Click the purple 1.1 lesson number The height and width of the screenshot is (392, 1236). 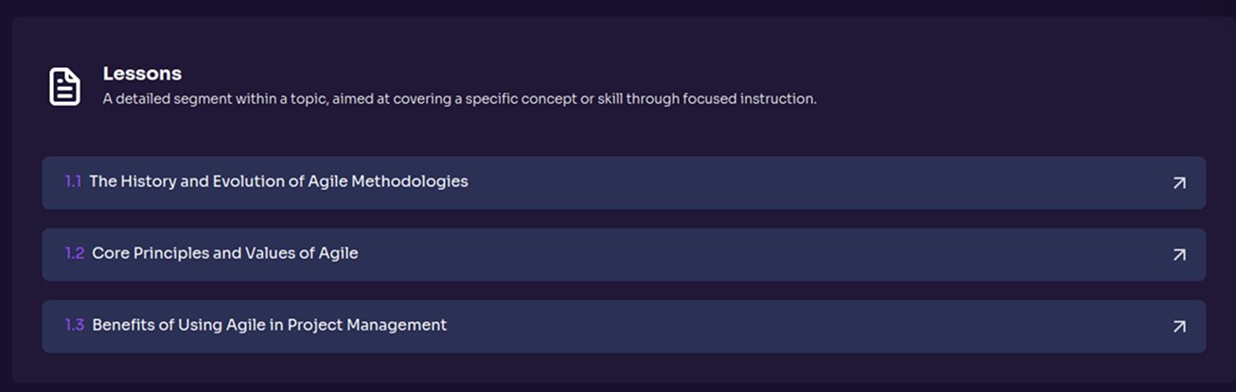73,181
